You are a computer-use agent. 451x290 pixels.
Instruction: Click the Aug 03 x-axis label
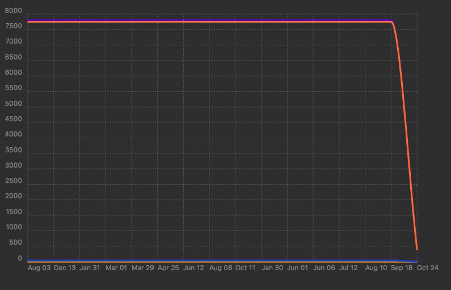coord(39,268)
